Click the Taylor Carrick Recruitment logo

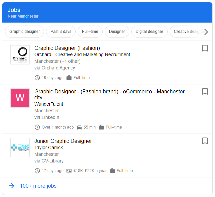[x=20, y=148]
